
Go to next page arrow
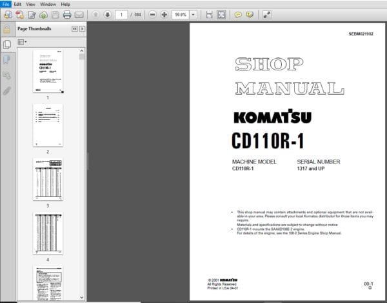pos(107,15)
